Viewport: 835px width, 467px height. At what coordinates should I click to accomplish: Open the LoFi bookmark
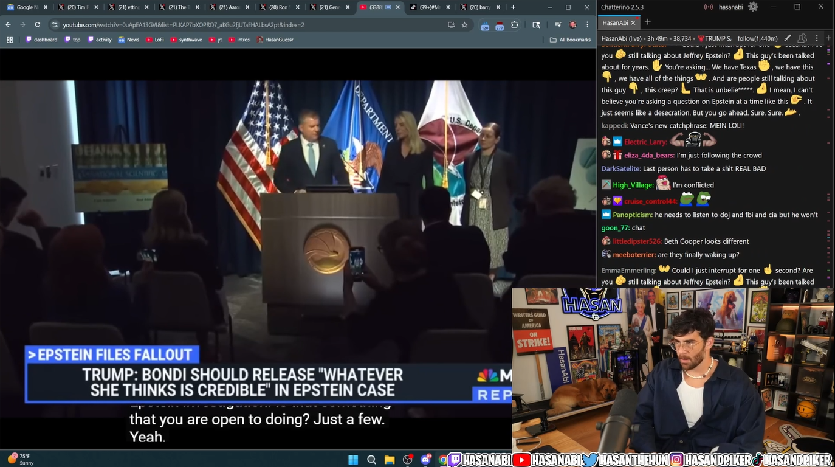[x=155, y=40]
